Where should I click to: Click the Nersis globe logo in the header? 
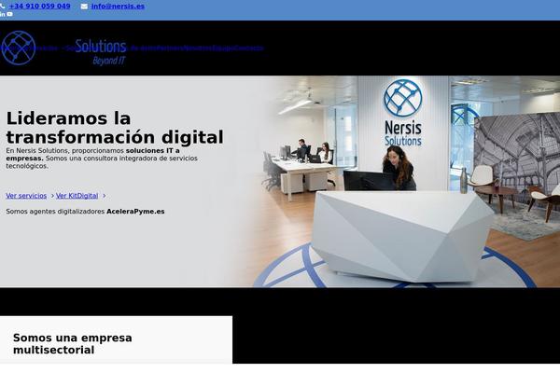(x=19, y=48)
